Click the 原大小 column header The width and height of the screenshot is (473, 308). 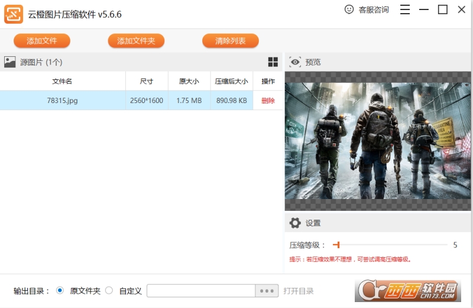coord(189,81)
